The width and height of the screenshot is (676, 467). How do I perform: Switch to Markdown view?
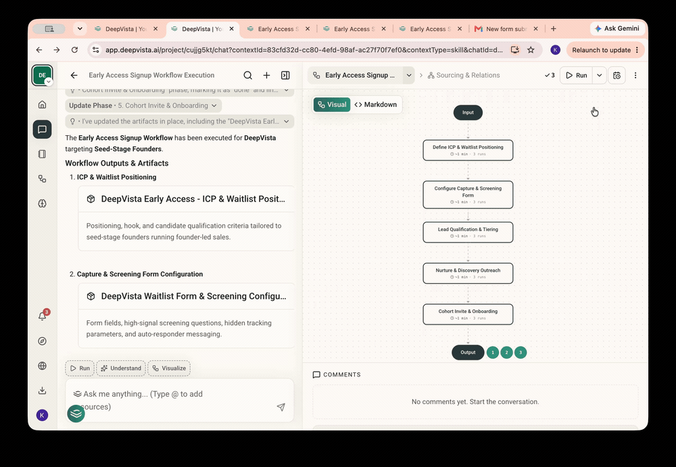(x=375, y=105)
